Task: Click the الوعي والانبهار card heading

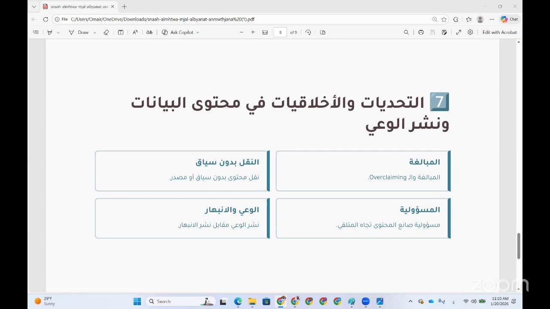Action: pyautogui.click(x=232, y=210)
